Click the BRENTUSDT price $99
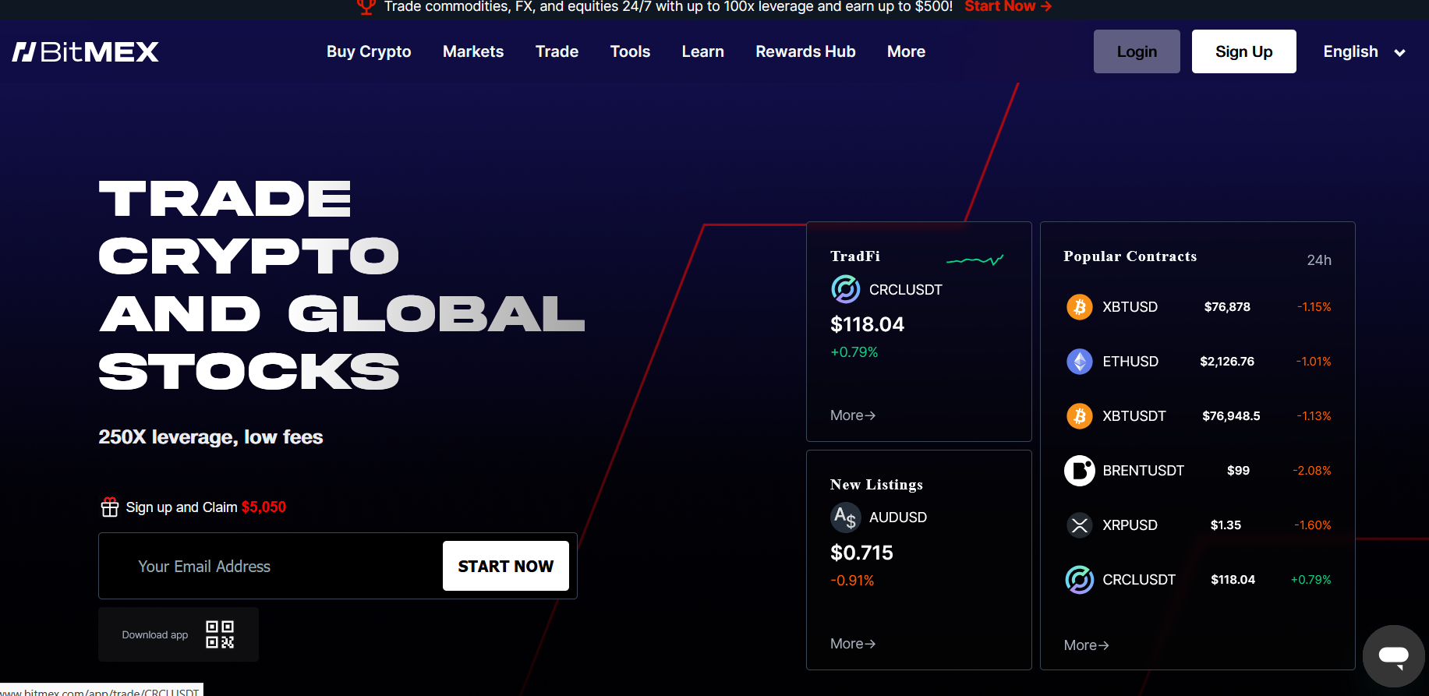 [1238, 471]
